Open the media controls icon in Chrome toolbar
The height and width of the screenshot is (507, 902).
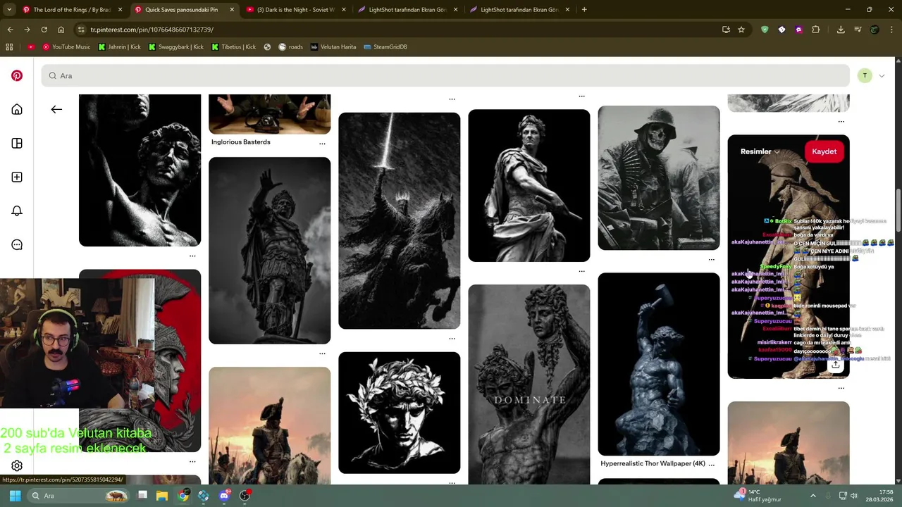(x=858, y=30)
